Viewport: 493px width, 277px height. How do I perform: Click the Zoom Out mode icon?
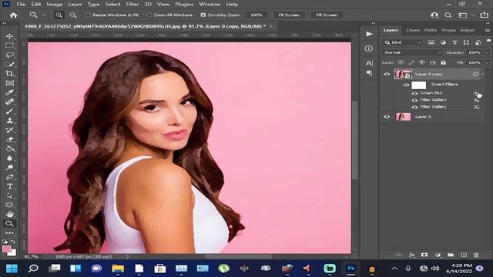pyautogui.click(x=72, y=15)
